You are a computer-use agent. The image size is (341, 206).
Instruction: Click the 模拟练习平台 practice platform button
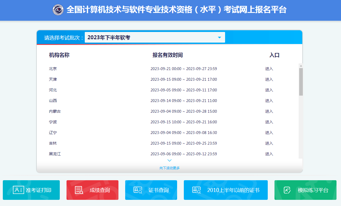point(305,190)
